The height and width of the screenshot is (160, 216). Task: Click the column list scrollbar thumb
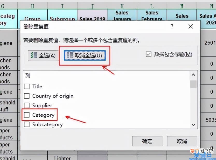coord(193,84)
